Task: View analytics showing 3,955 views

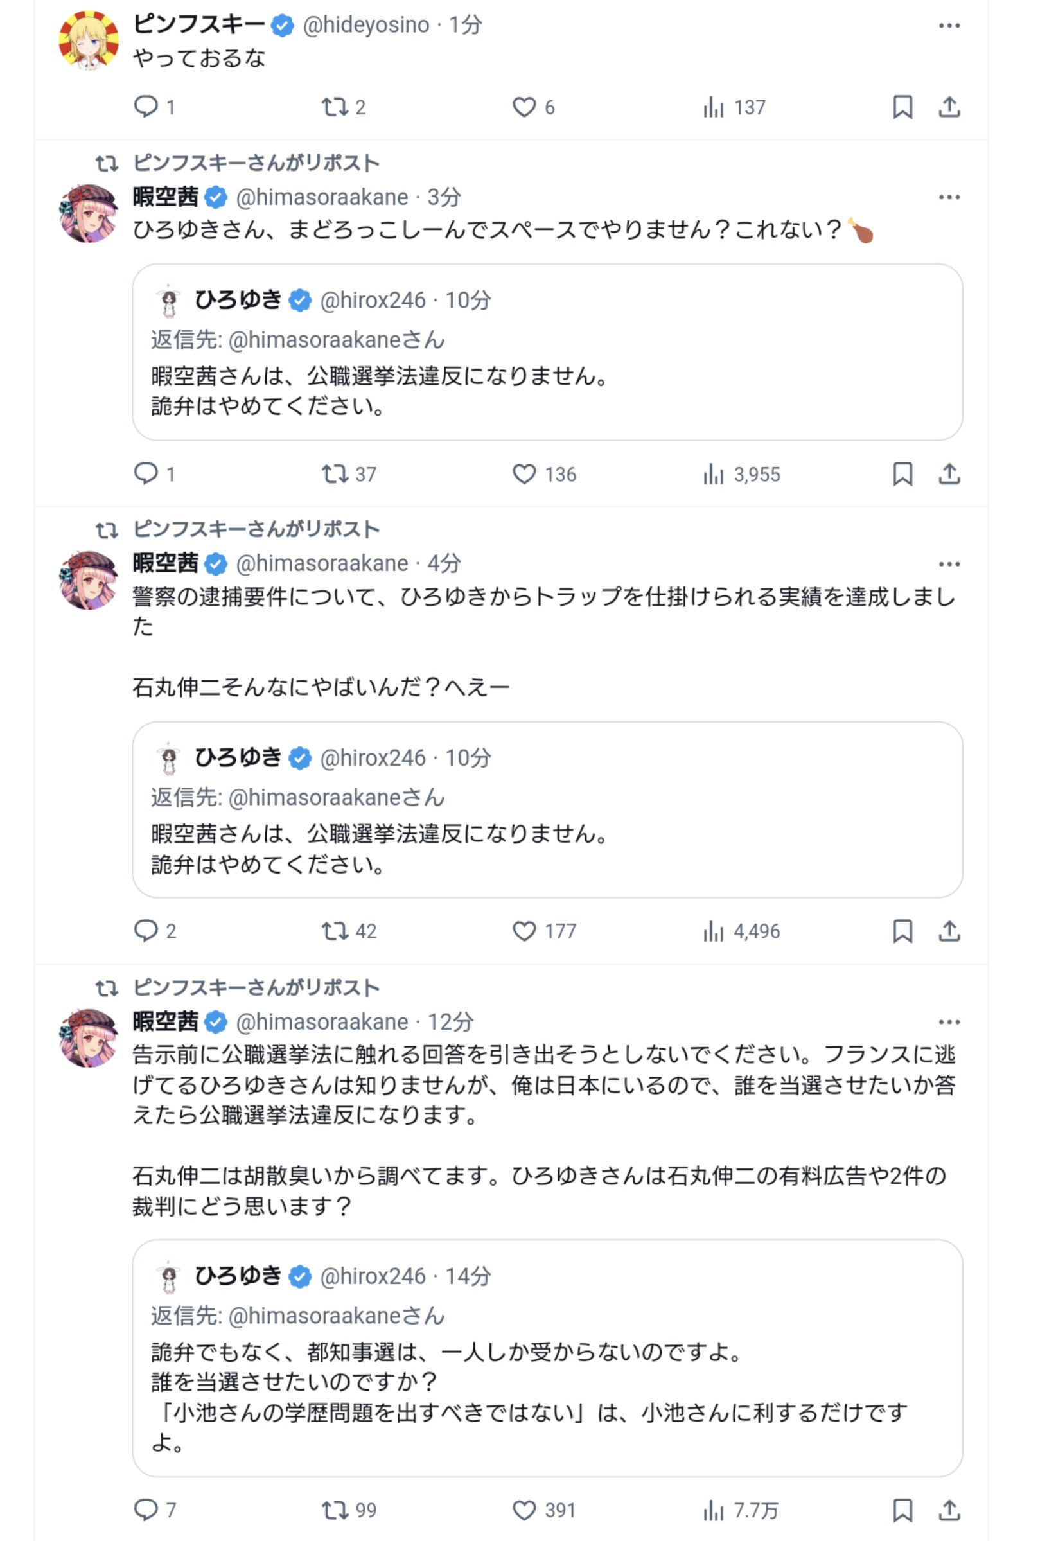Action: [x=741, y=474]
